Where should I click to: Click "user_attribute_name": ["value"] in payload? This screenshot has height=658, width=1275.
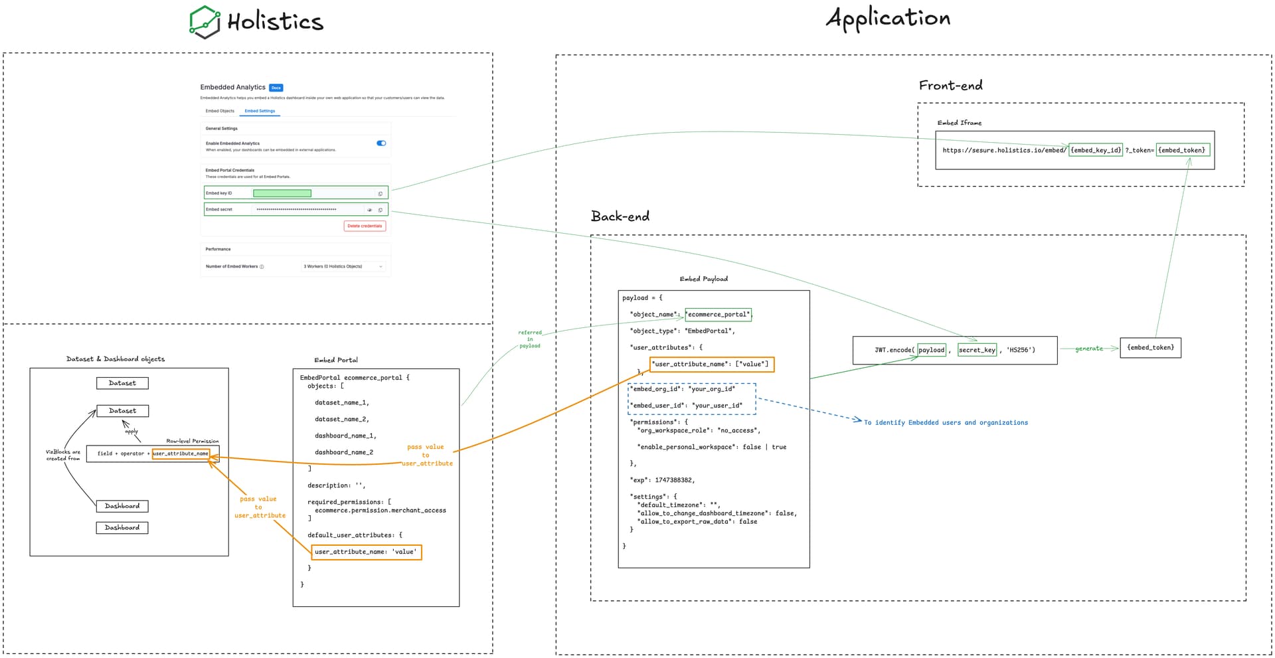point(712,364)
